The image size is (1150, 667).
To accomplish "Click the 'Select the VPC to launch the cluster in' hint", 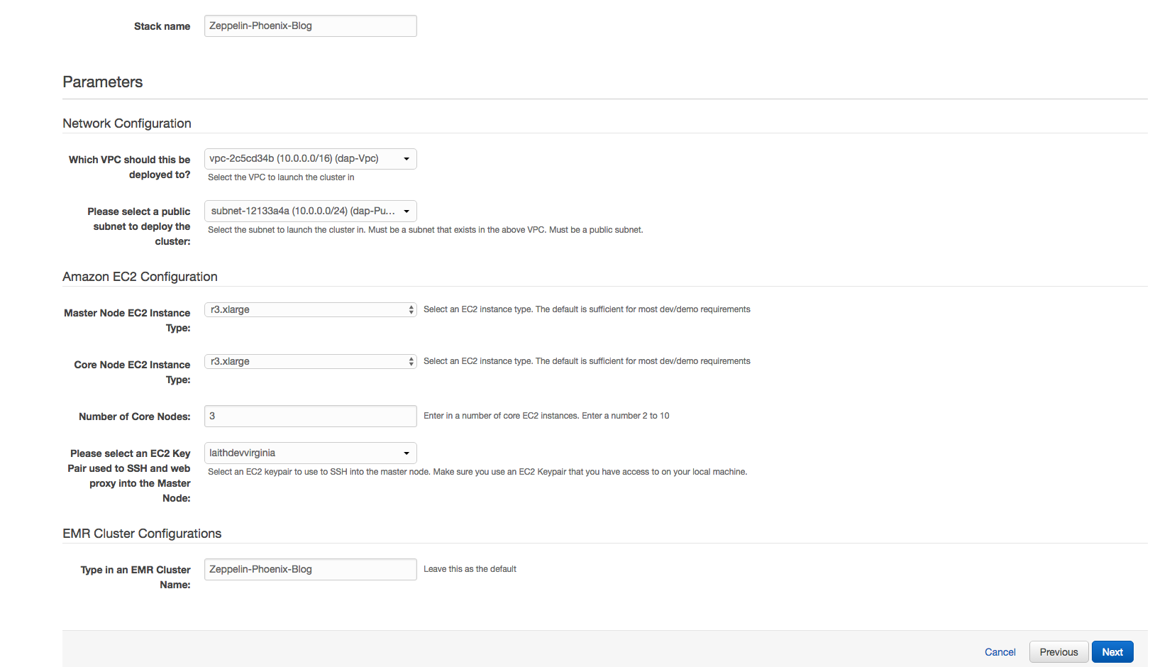I will click(281, 177).
